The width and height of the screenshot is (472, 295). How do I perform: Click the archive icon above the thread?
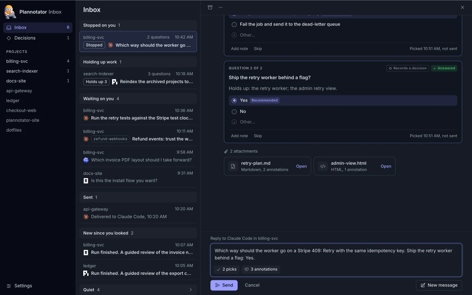(210, 7)
